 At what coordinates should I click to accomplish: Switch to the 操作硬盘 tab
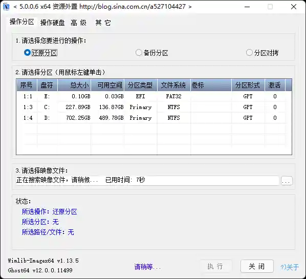tap(52, 23)
